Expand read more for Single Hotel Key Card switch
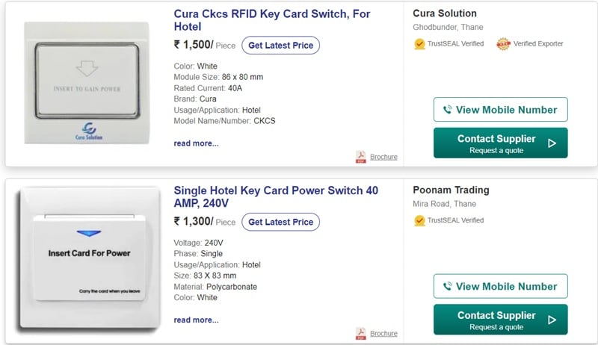598x345 pixels. [x=196, y=320]
